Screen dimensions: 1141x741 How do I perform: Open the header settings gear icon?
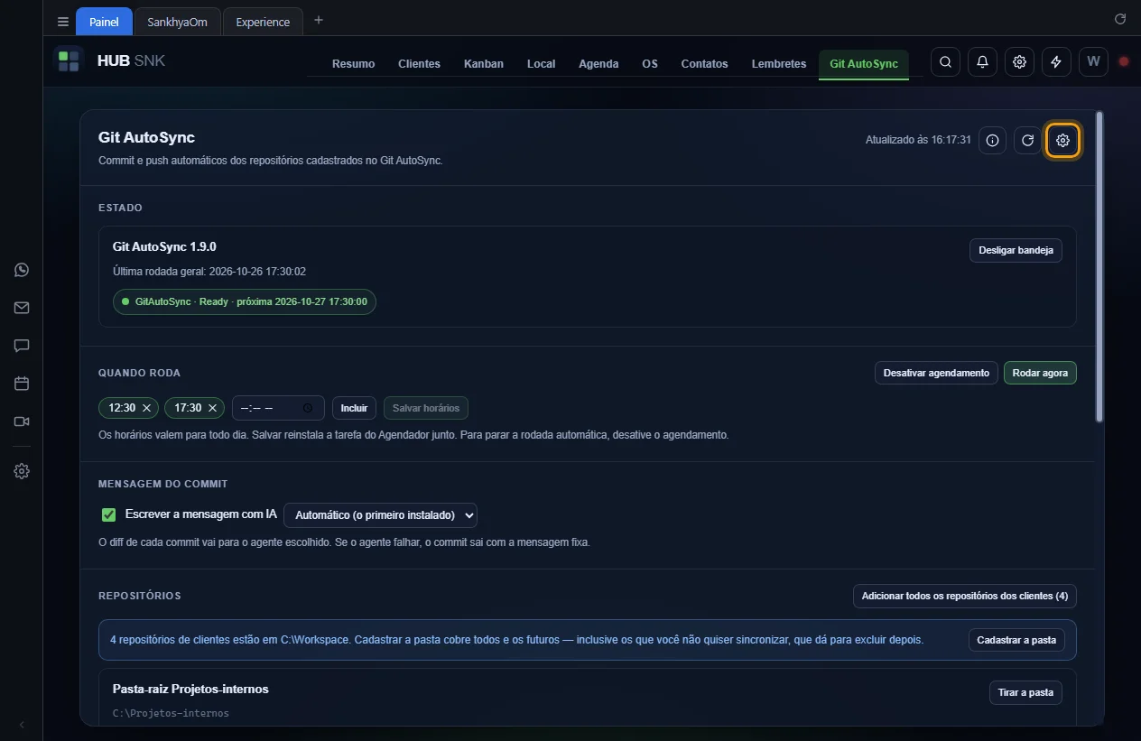click(x=1019, y=62)
